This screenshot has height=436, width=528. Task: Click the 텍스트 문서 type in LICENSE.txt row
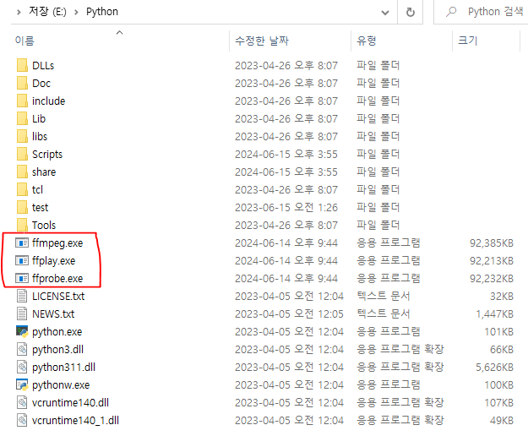tap(384, 296)
